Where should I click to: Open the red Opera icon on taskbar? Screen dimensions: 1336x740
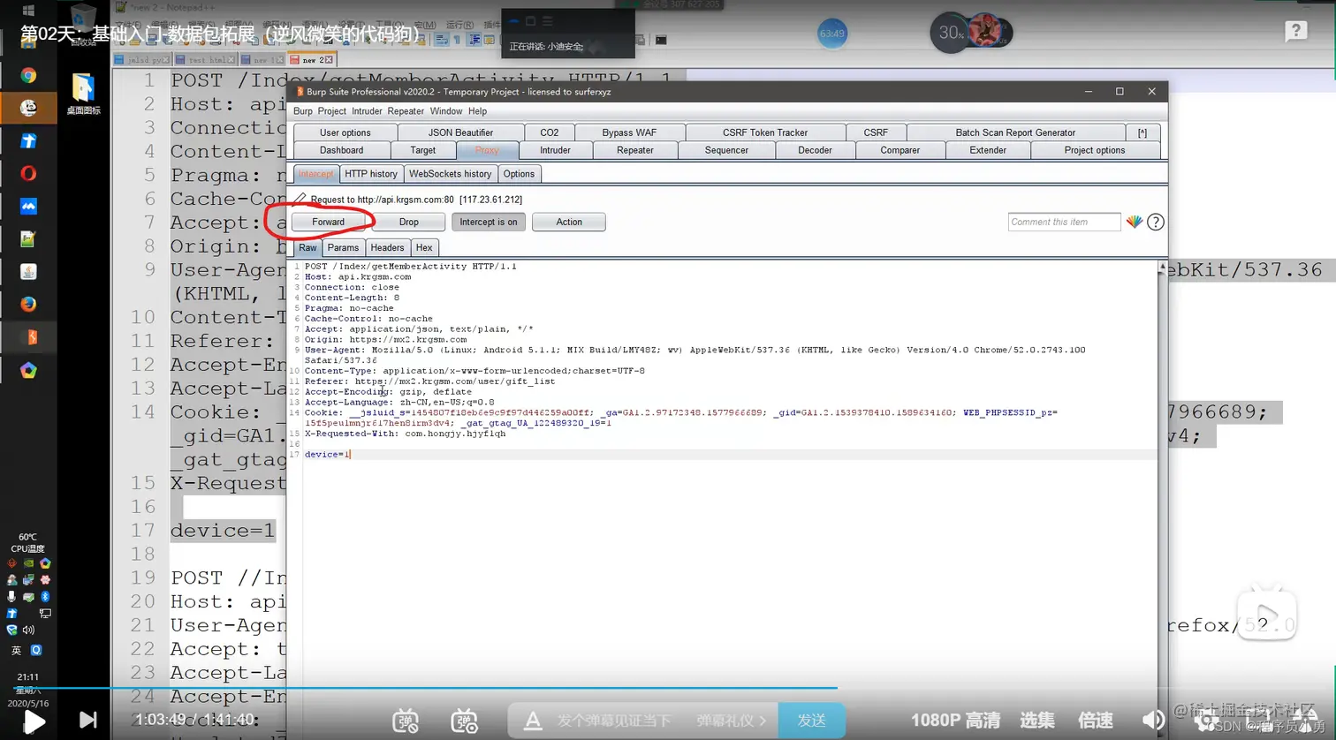tap(28, 173)
